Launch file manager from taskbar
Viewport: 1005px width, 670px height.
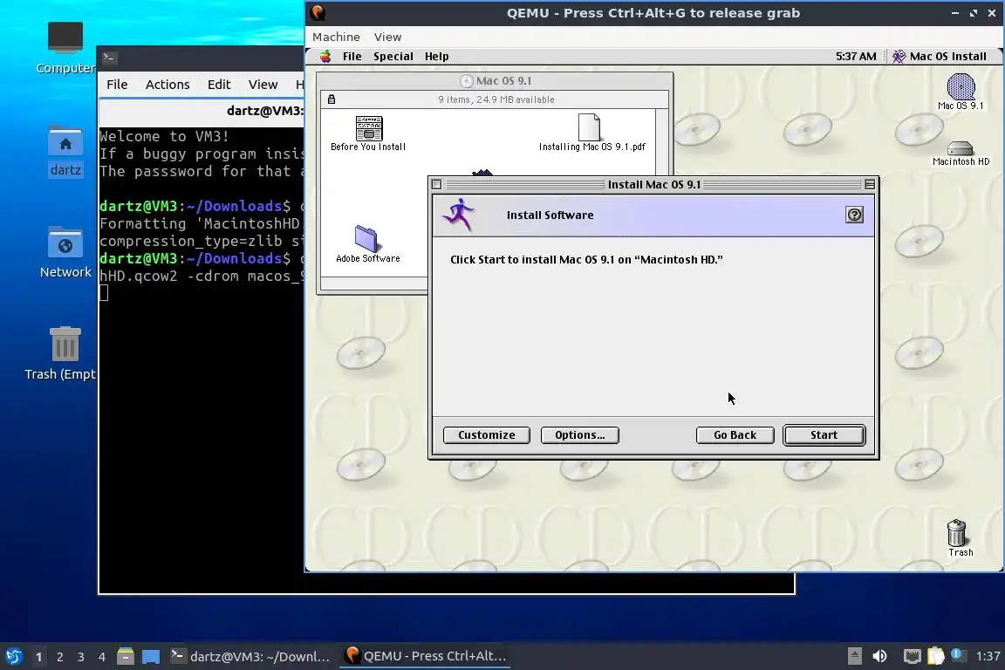[126, 657]
